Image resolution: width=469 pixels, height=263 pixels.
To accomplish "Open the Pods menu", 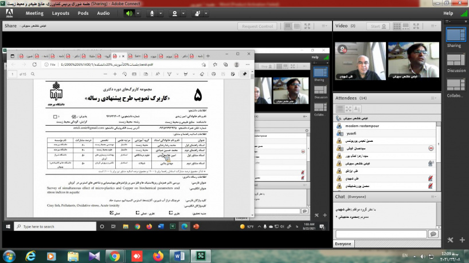I will [83, 13].
